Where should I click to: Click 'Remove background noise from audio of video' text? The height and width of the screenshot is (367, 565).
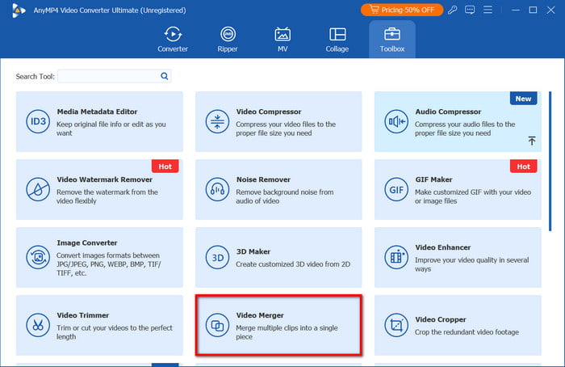click(x=285, y=196)
